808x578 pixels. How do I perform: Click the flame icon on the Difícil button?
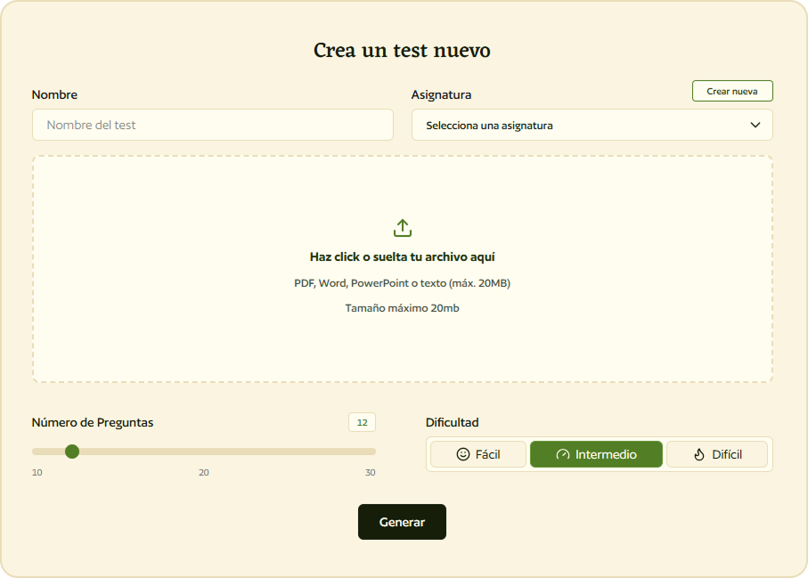pos(698,454)
